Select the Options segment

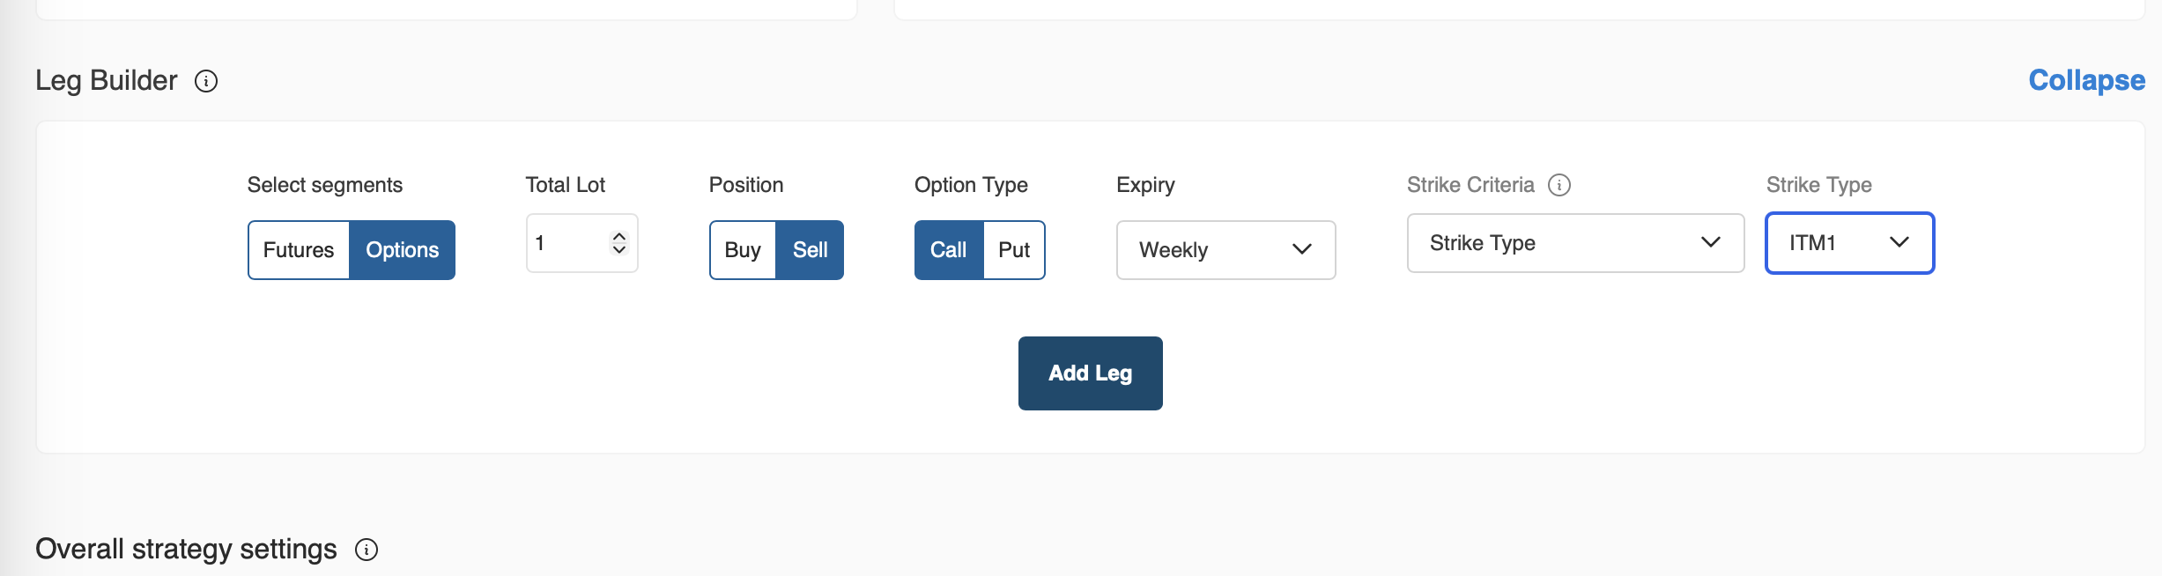click(403, 250)
